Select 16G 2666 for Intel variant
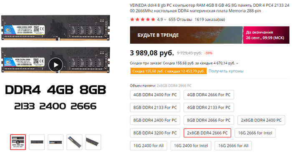Screen dimensions: 292x152 click(x=255, y=133)
